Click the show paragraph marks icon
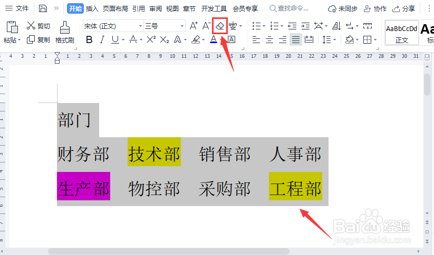 click(x=350, y=26)
